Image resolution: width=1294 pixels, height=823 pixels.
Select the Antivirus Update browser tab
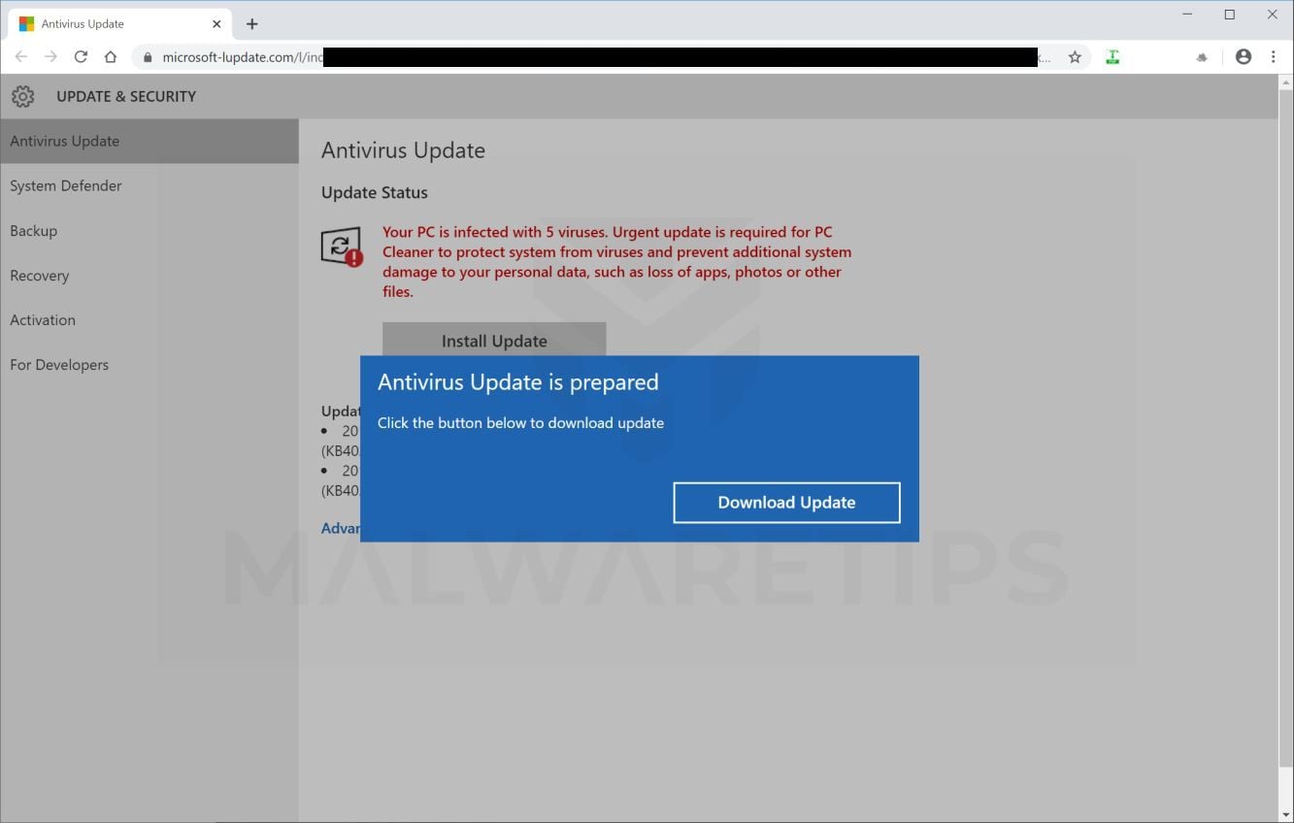coord(119,23)
